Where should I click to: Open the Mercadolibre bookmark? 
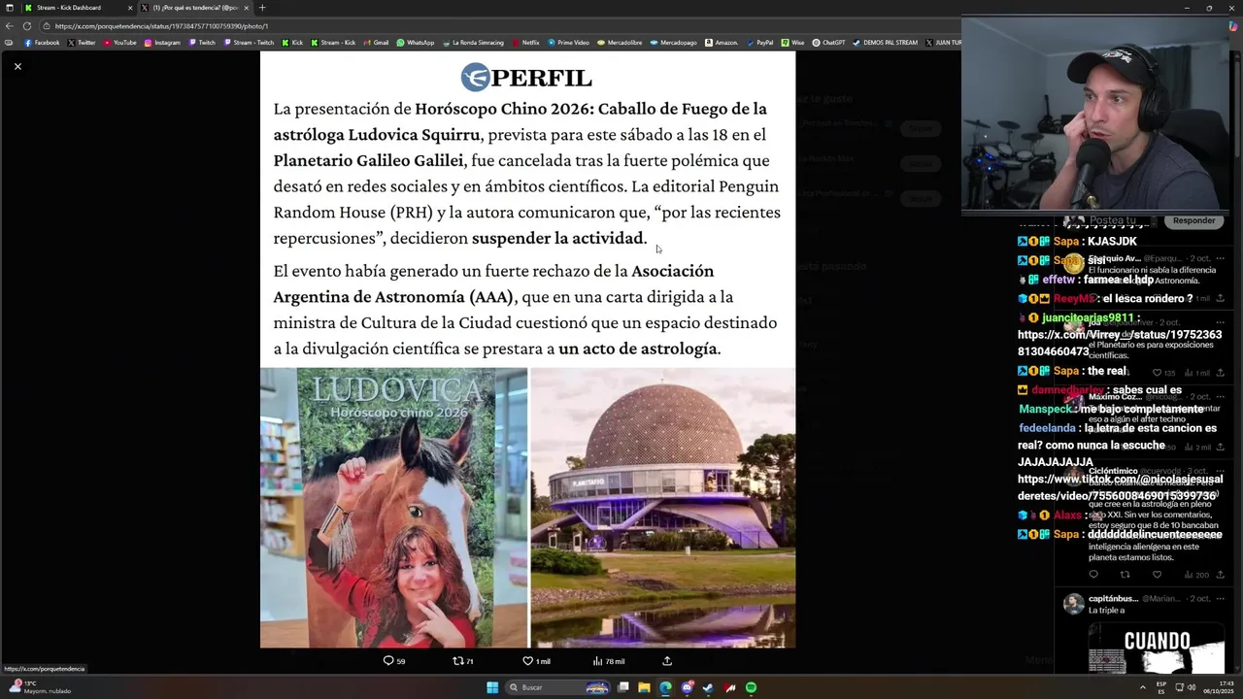[620, 43]
